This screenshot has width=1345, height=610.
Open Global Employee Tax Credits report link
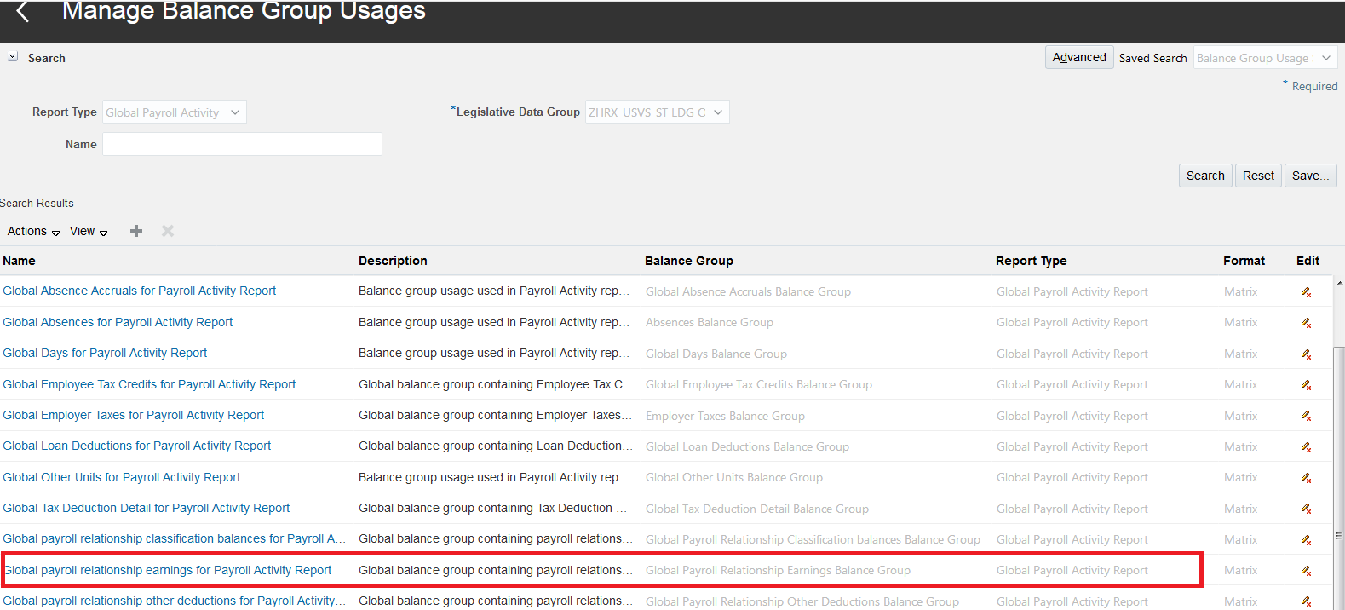tap(149, 384)
